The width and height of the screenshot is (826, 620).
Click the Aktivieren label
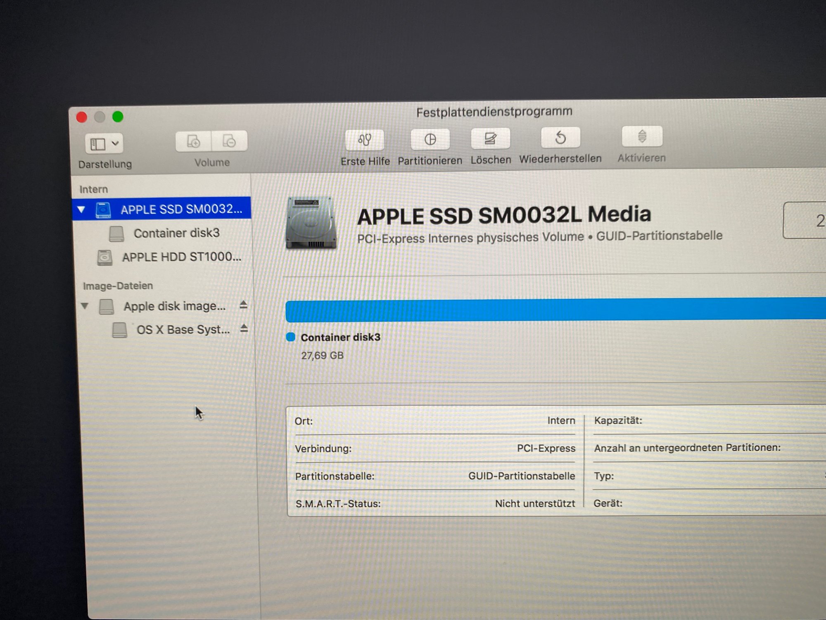click(642, 158)
